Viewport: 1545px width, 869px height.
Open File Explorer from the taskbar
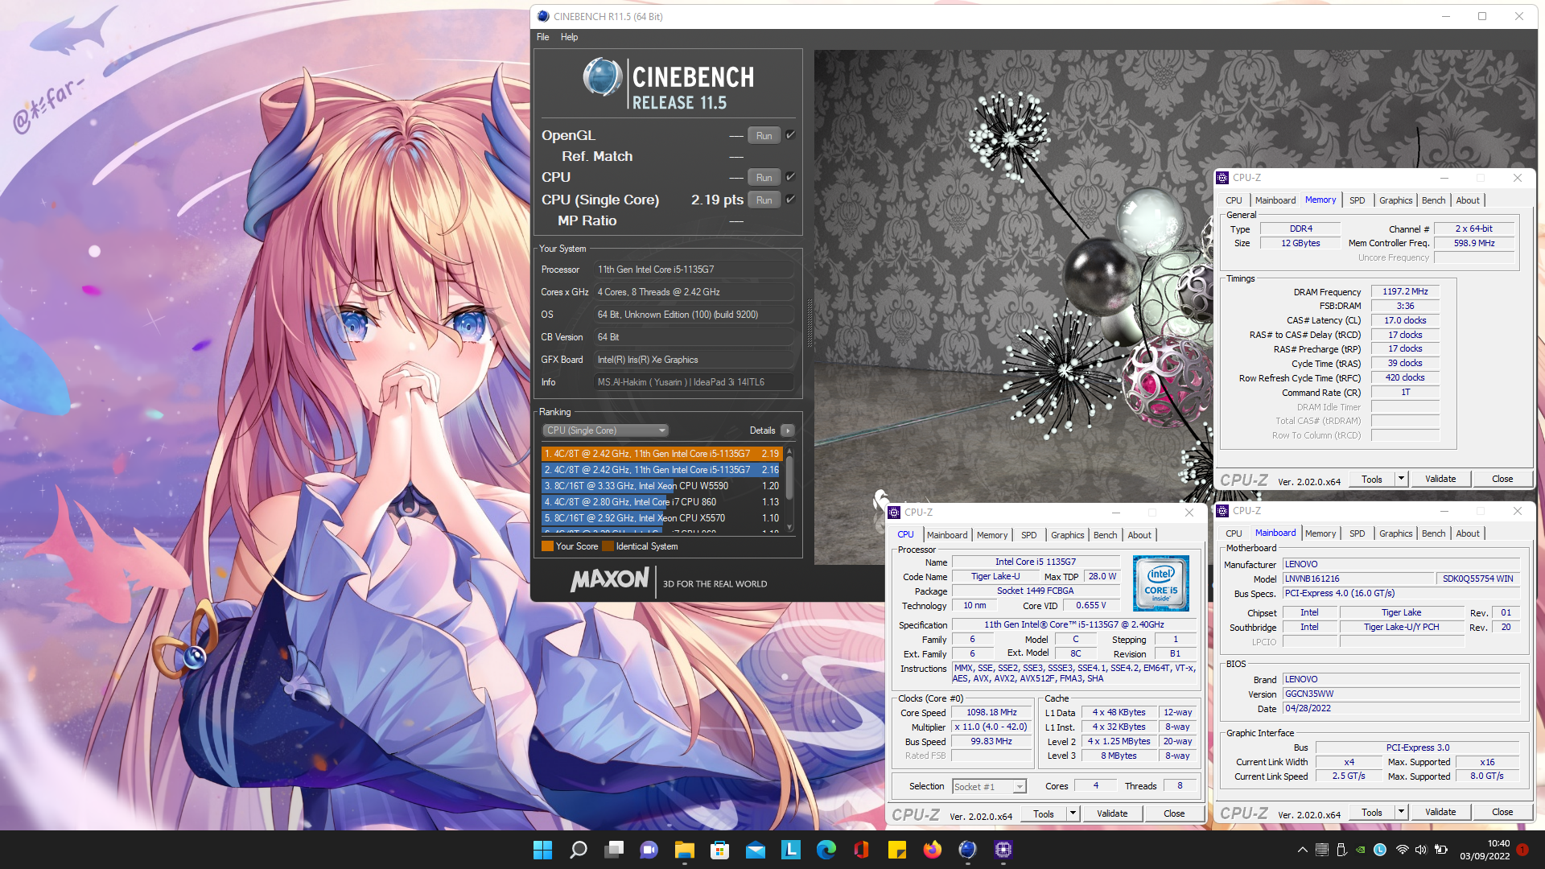pyautogui.click(x=685, y=850)
